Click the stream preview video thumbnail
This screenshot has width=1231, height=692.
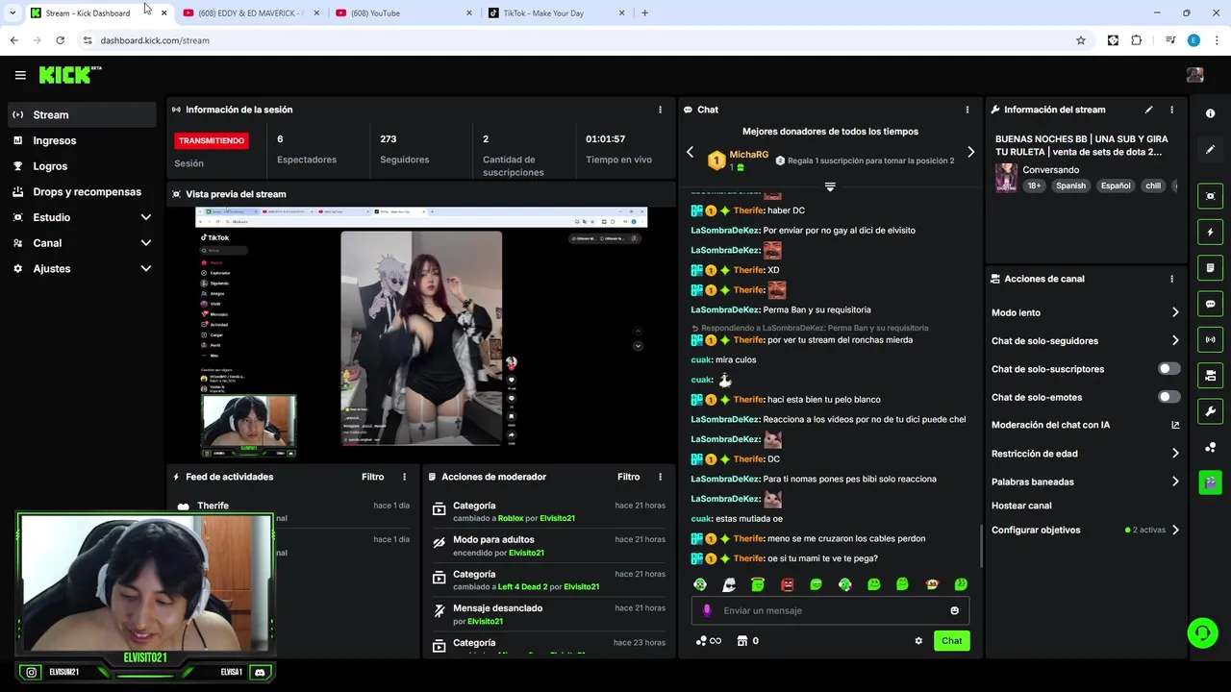pos(421,333)
